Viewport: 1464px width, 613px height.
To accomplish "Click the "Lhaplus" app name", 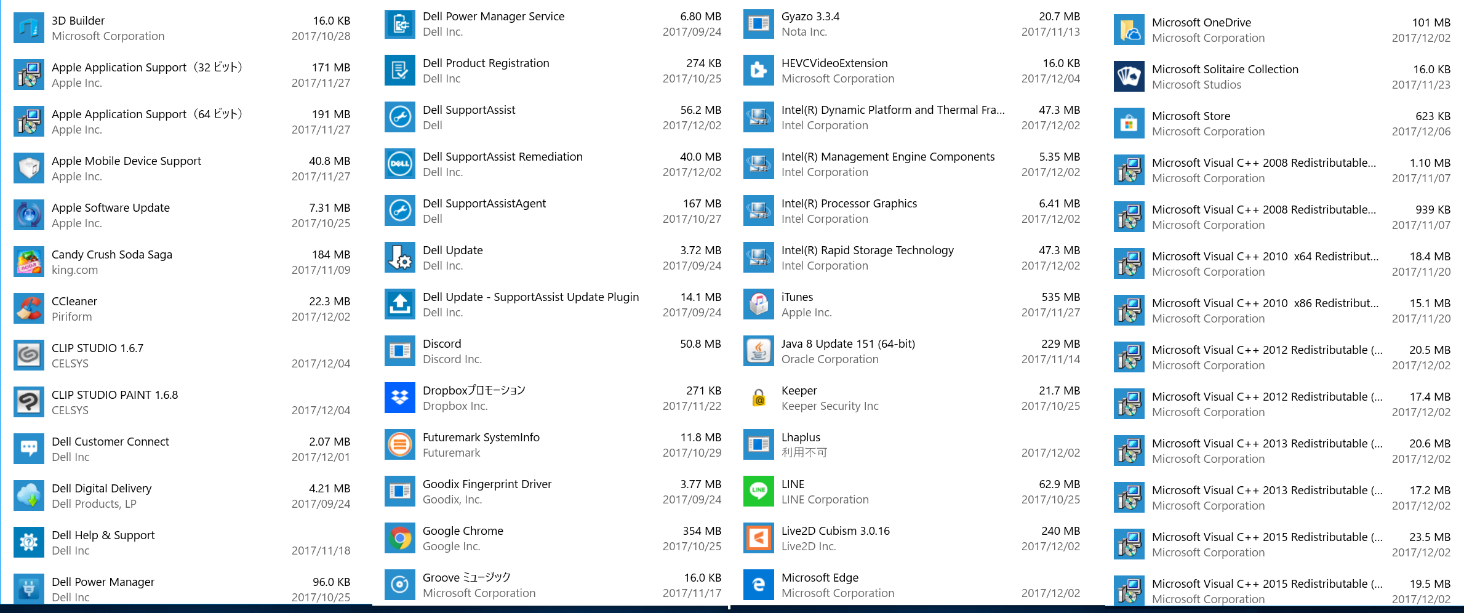I will click(x=801, y=438).
